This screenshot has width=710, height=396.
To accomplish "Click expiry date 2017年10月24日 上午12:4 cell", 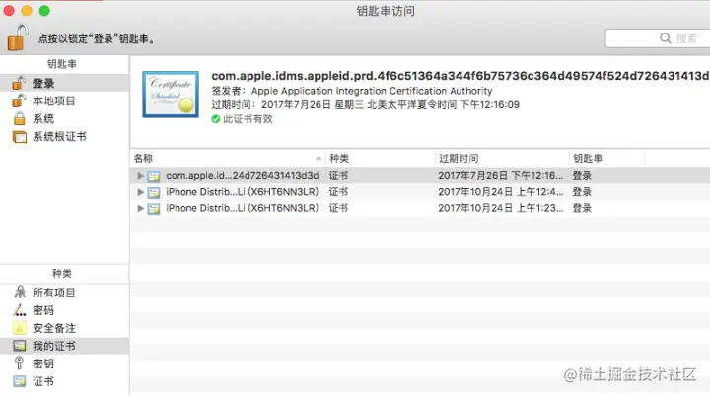I will coord(501,192).
